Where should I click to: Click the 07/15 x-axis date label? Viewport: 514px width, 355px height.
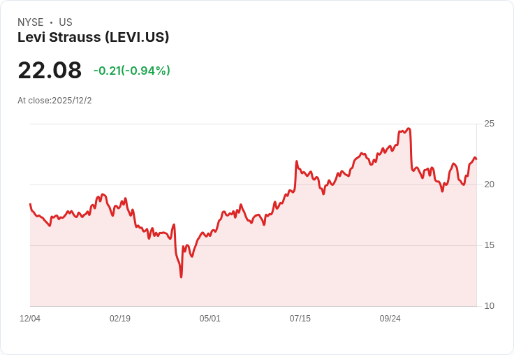coord(300,318)
